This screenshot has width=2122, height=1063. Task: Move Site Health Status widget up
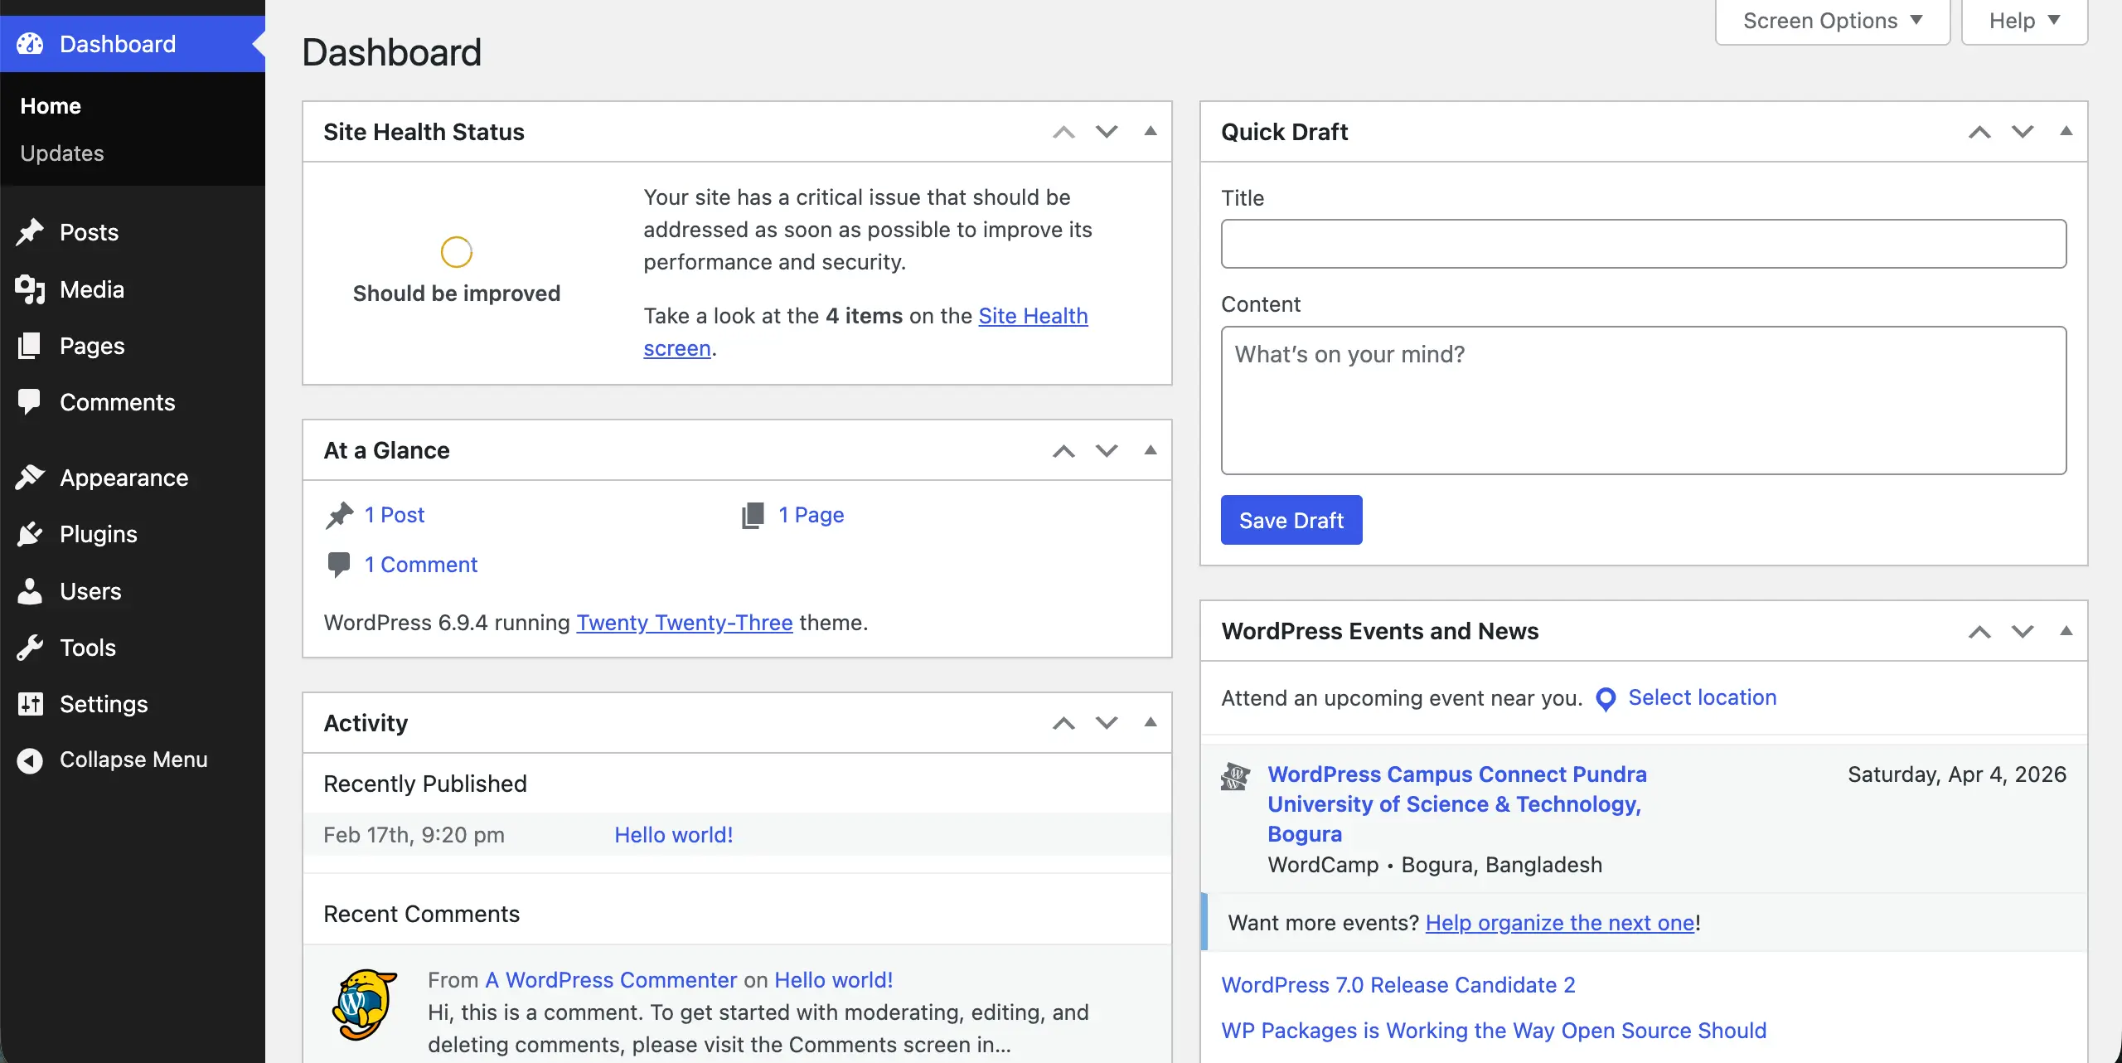(x=1063, y=132)
